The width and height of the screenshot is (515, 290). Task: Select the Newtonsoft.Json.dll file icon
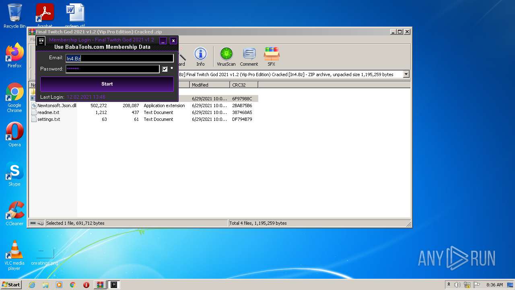(34, 106)
